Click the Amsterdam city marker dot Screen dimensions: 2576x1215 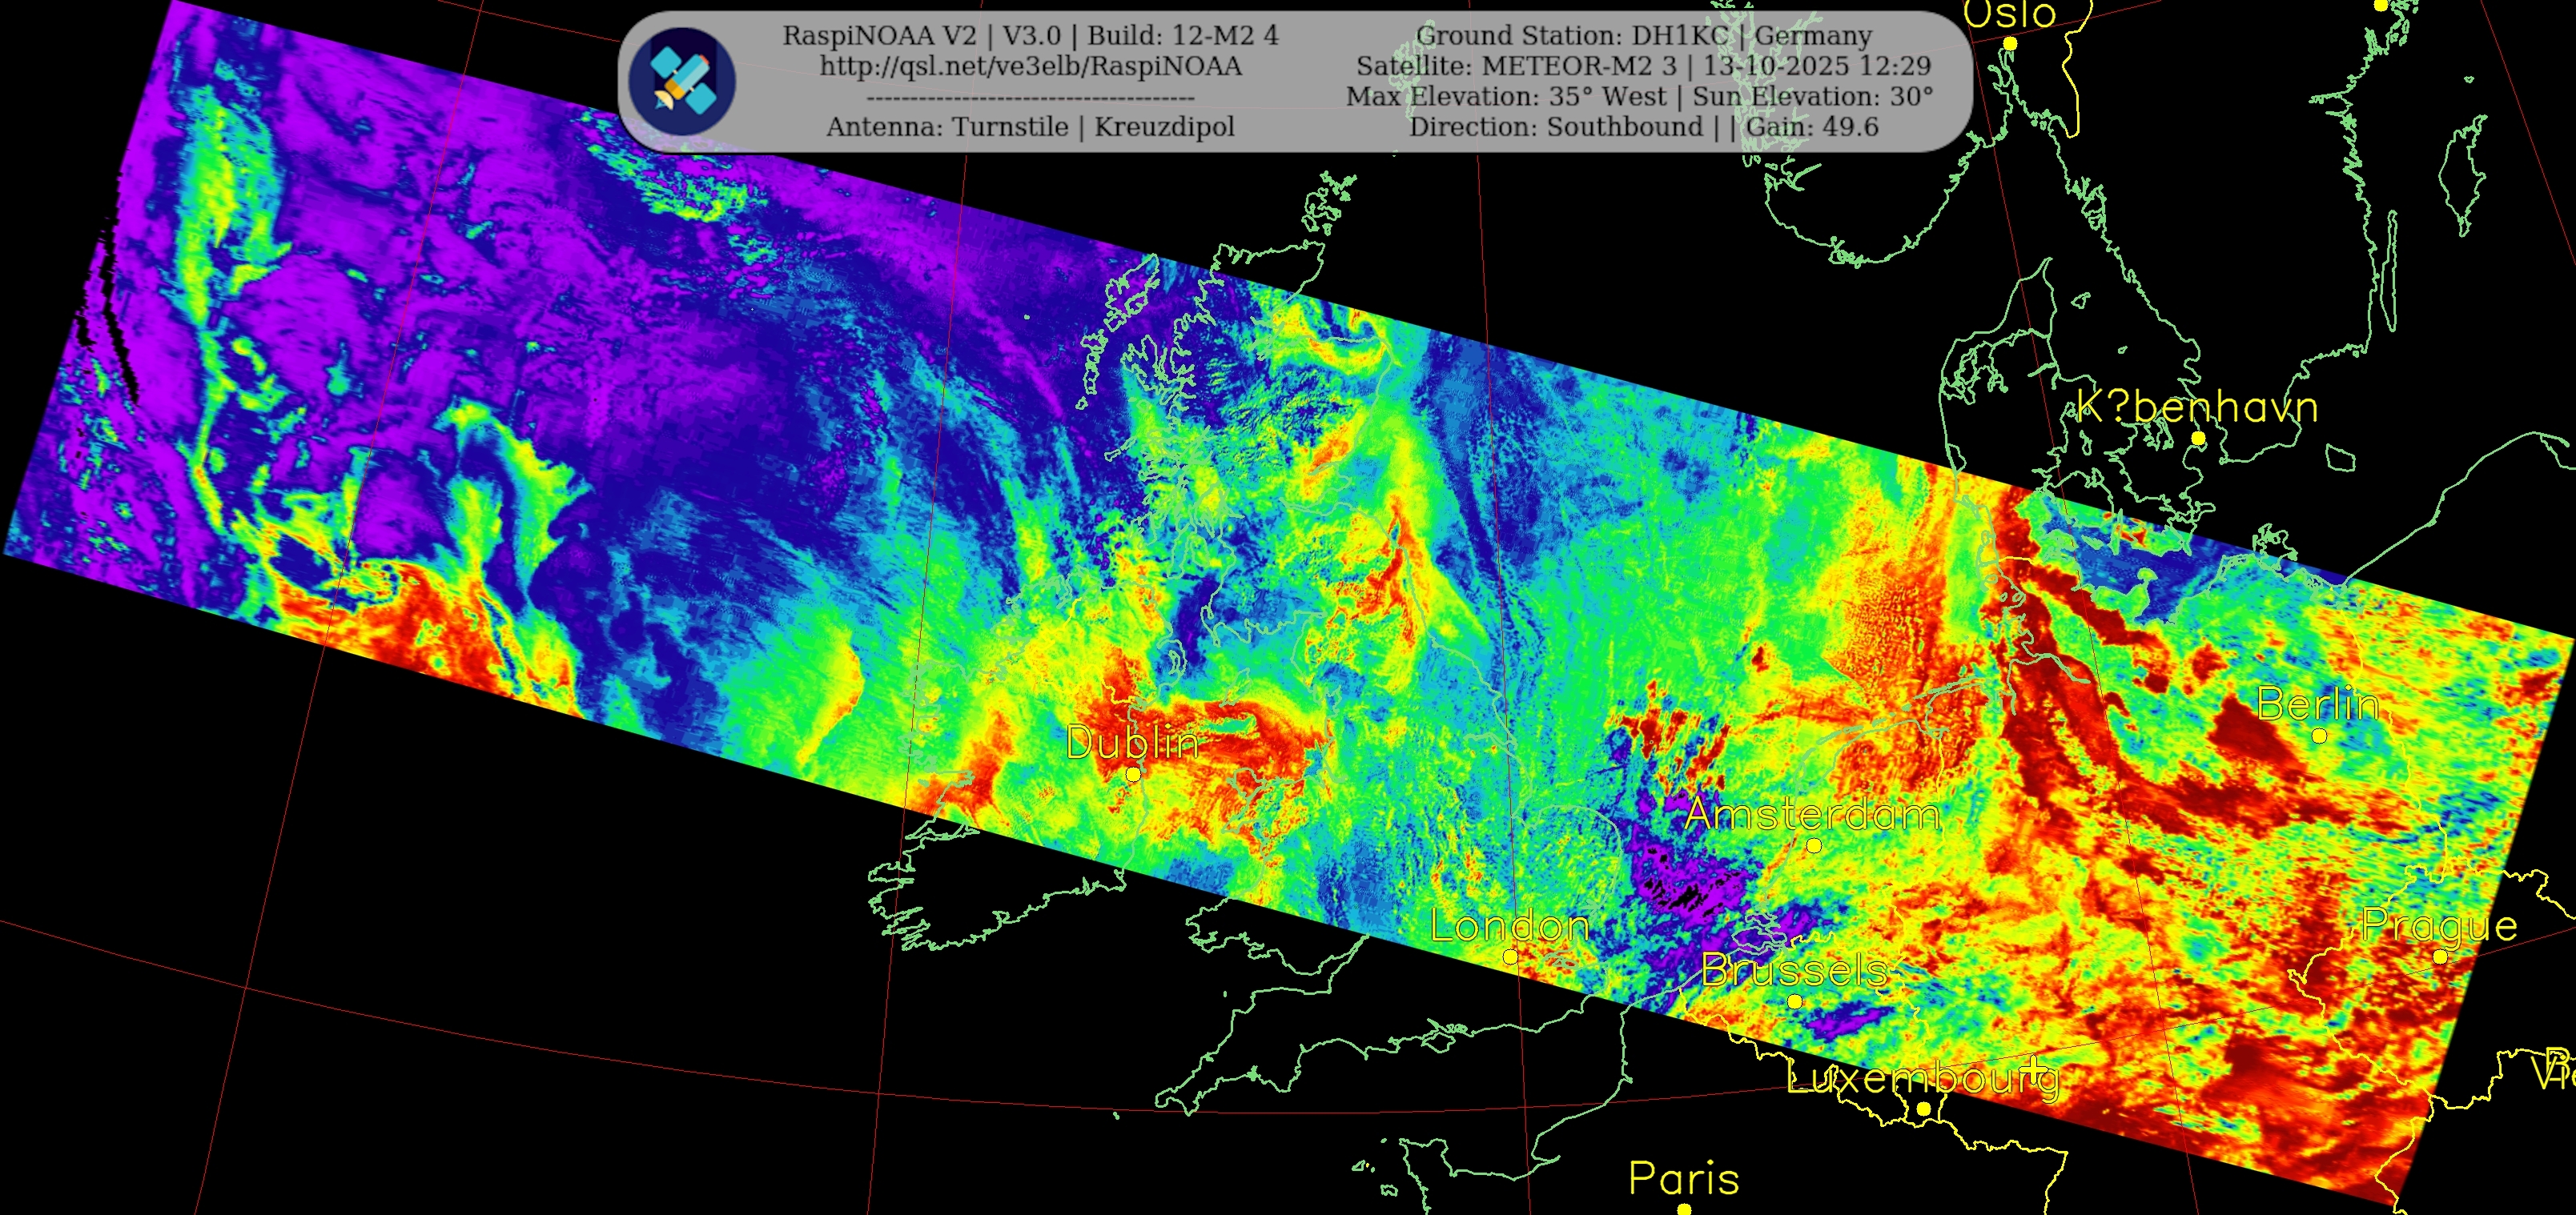1814,845
